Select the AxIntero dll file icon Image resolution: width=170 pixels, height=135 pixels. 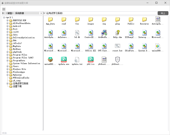[64, 33]
